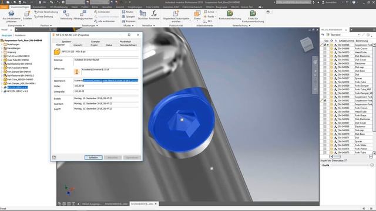Expand the Beziehungen node in model tree

pyautogui.click(x=2, y=45)
